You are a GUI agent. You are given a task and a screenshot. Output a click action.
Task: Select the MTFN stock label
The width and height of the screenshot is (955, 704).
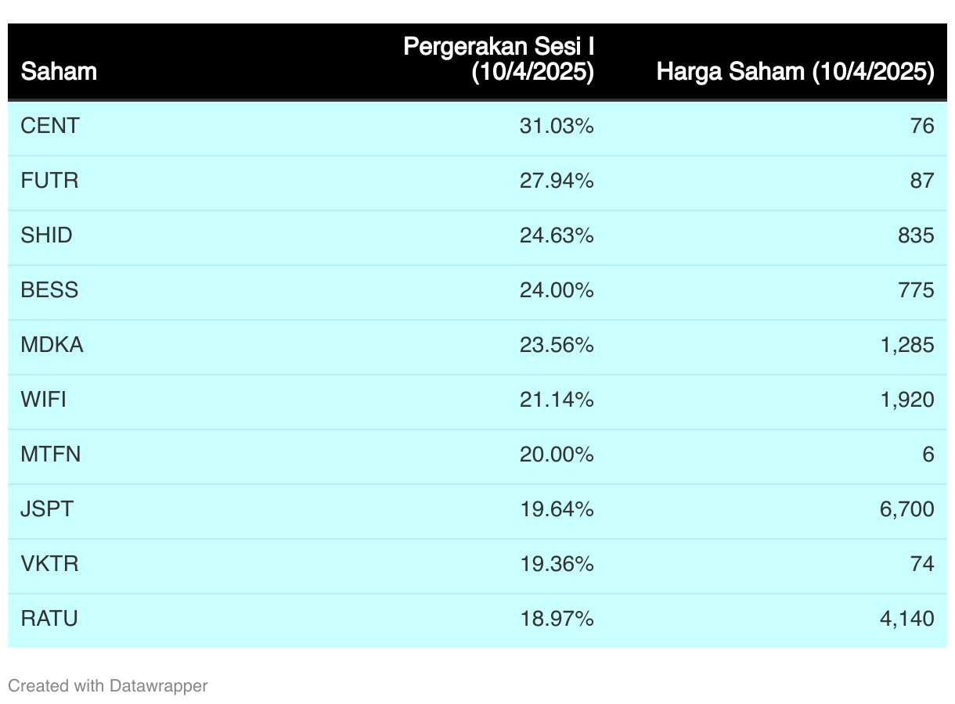tap(51, 454)
